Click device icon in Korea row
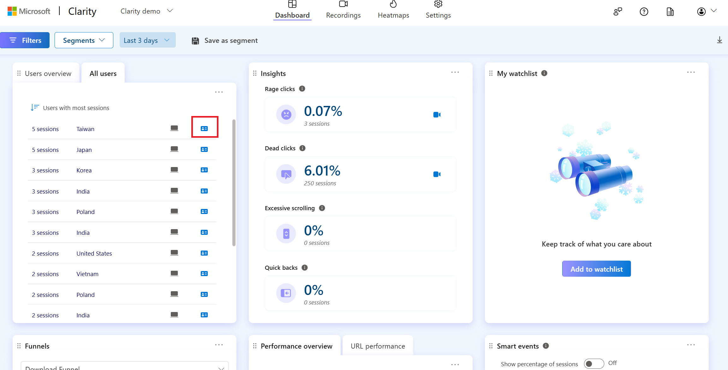Screen dimensions: 728x370 tap(174, 170)
